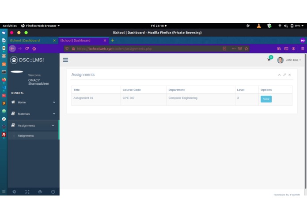
Task: Open page actions three-dots menu
Action: (x=234, y=49)
